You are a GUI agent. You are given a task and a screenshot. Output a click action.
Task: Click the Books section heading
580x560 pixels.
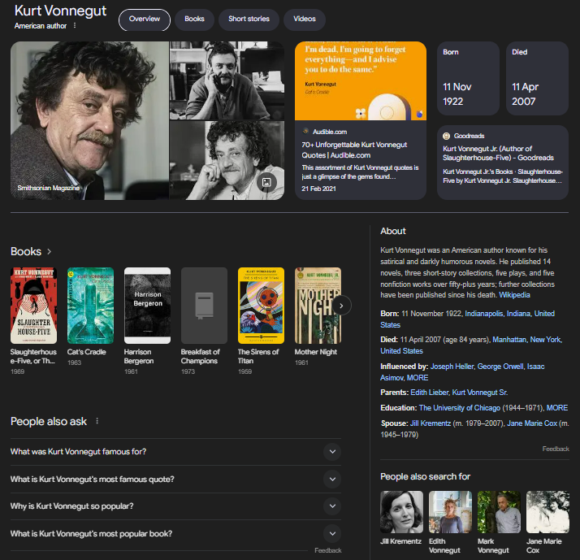pos(26,252)
